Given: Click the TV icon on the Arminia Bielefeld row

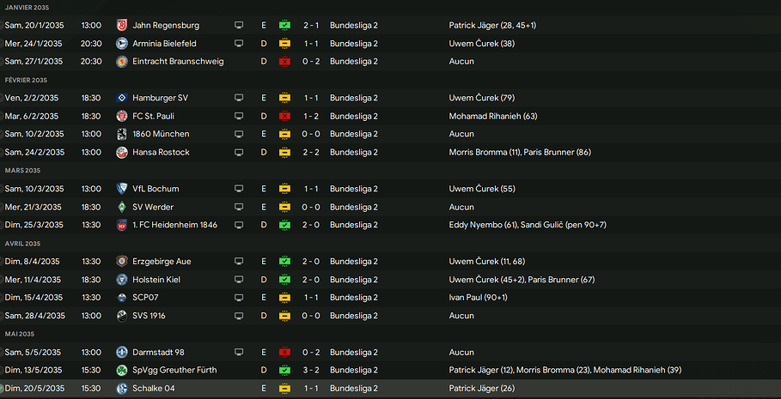Looking at the screenshot, I should [x=239, y=44].
